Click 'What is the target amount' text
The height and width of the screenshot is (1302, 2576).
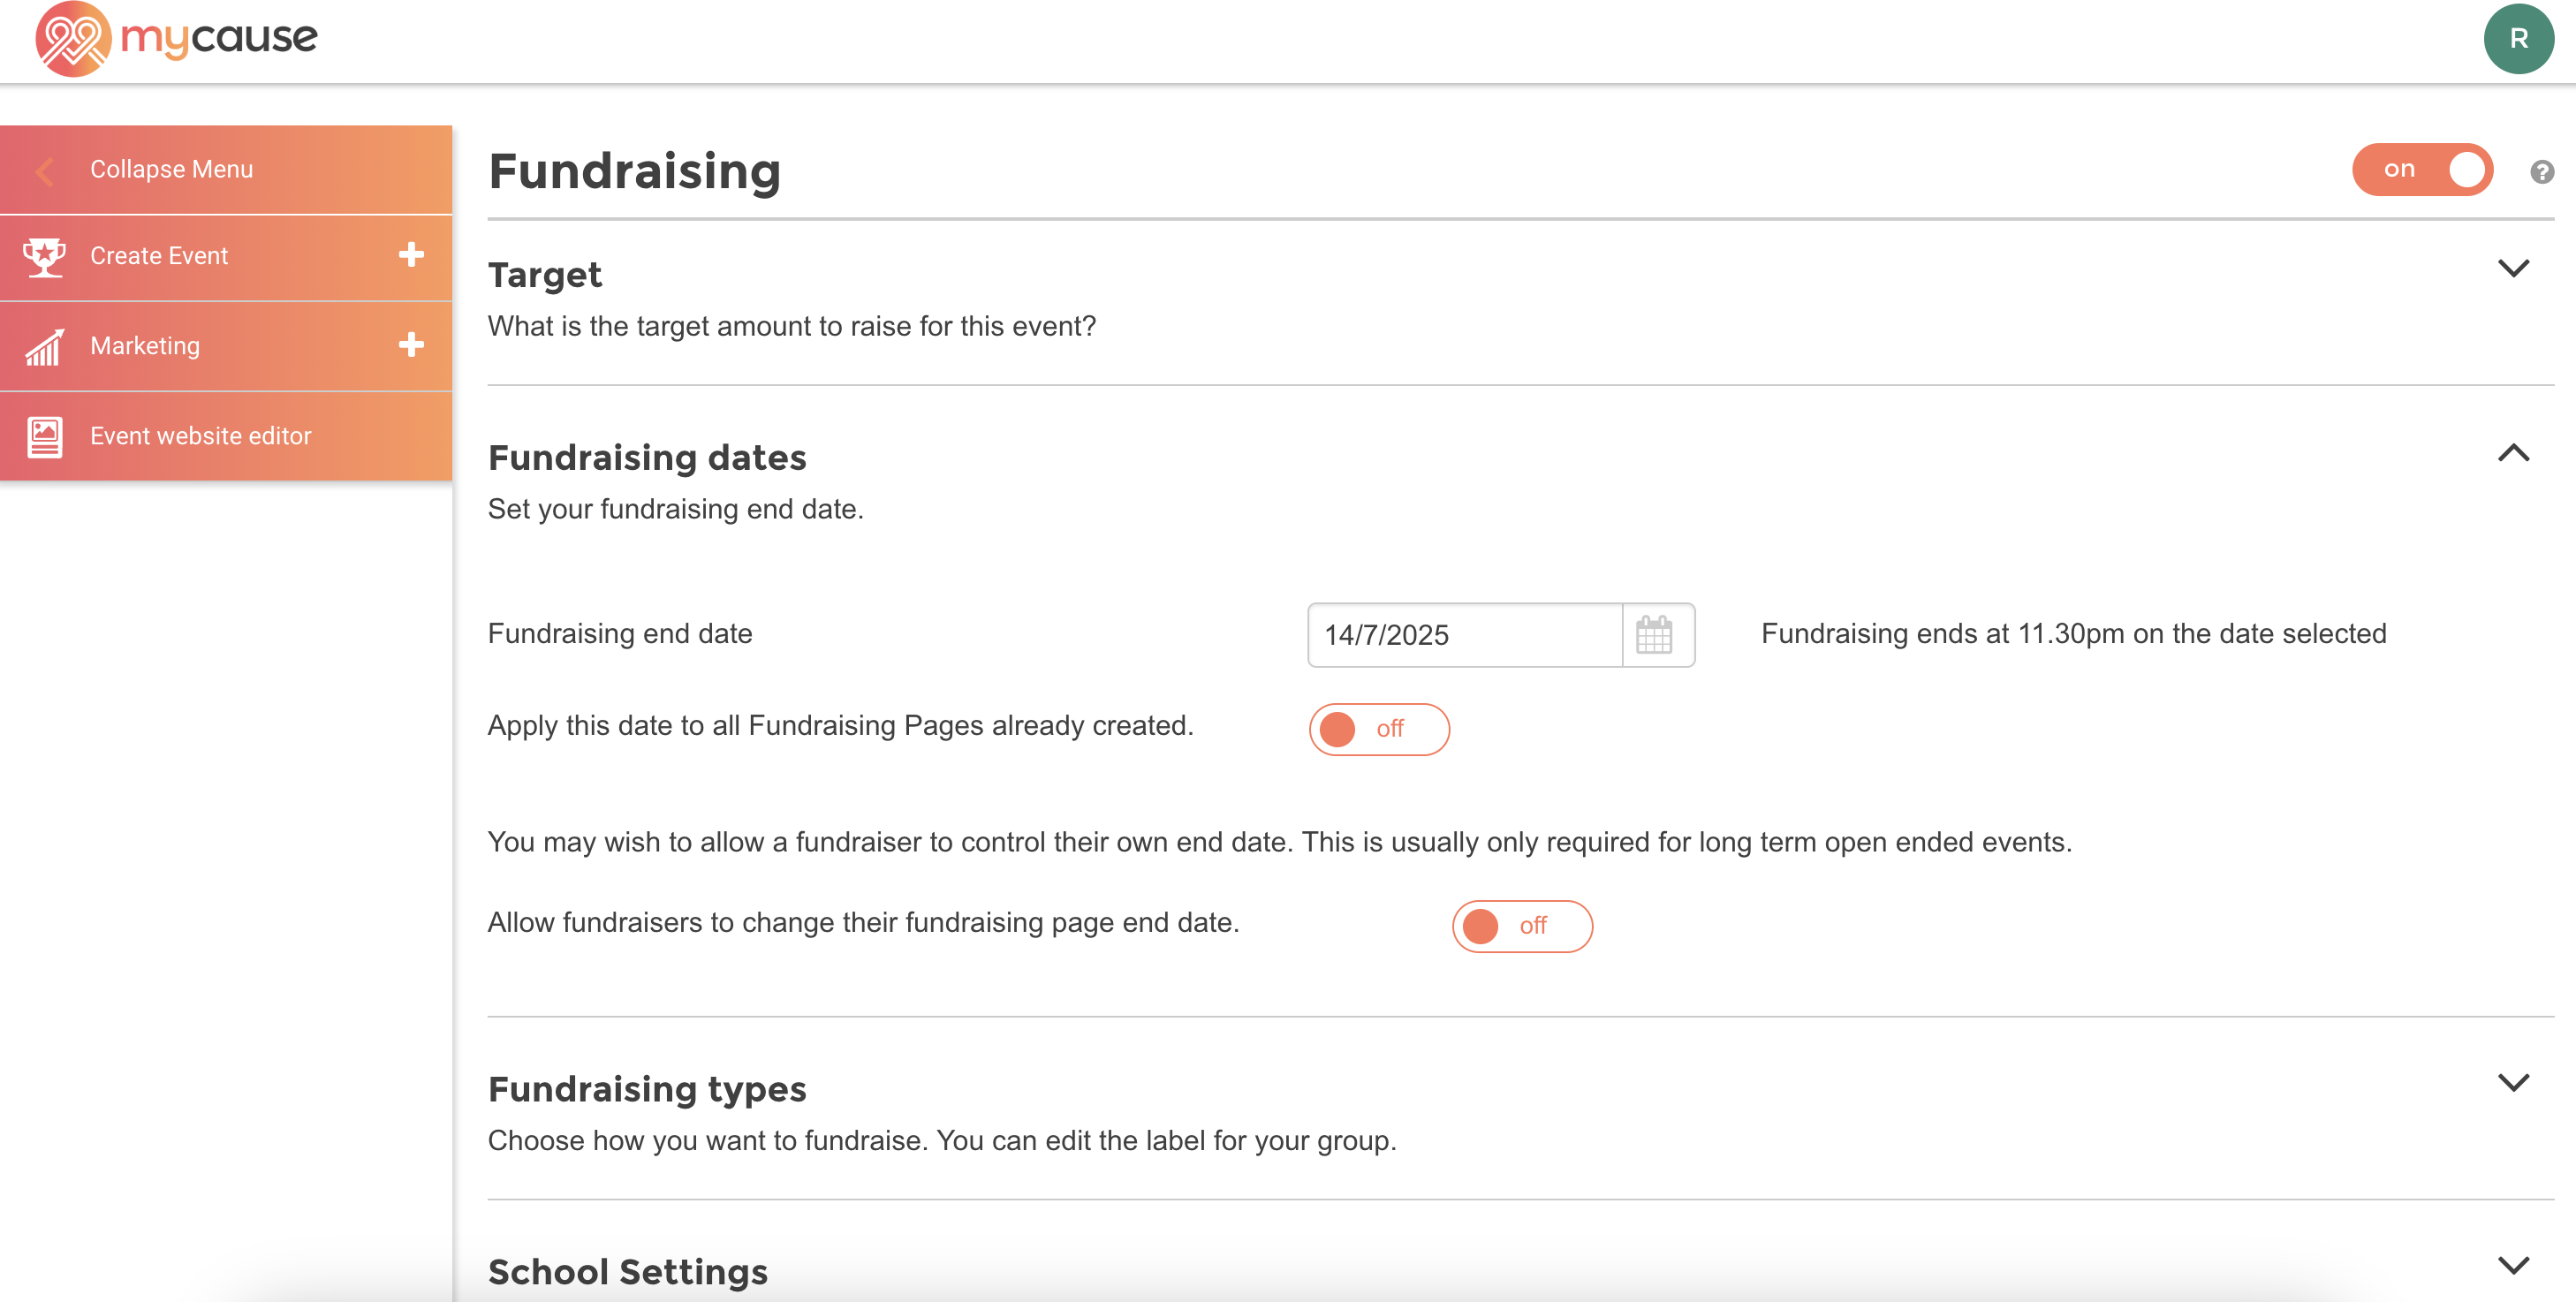791,326
